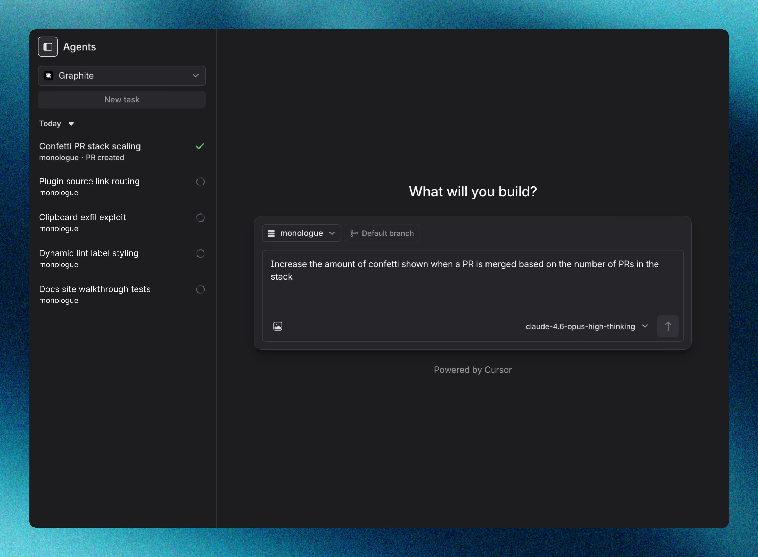
Task: Click the Graphite logo icon
Action: pos(48,76)
